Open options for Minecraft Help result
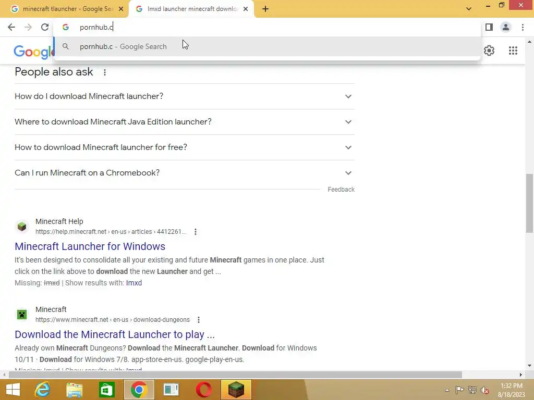Viewport: 534px width, 400px height. tap(196, 232)
